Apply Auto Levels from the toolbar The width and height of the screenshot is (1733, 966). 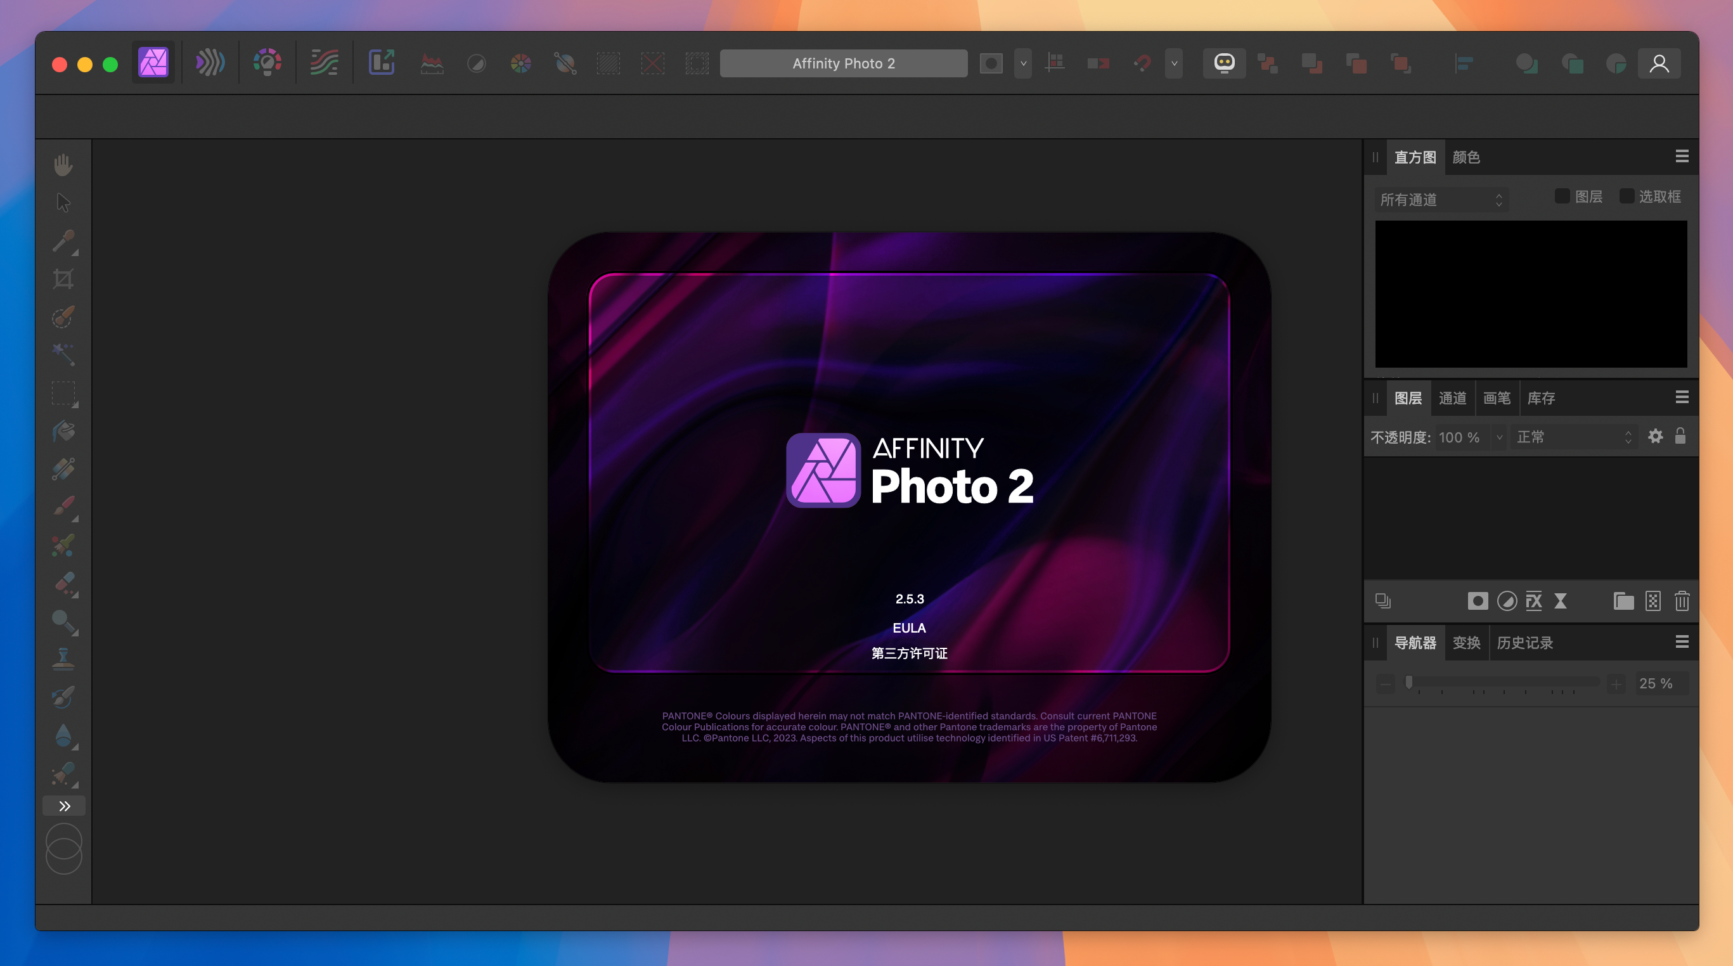(x=432, y=64)
